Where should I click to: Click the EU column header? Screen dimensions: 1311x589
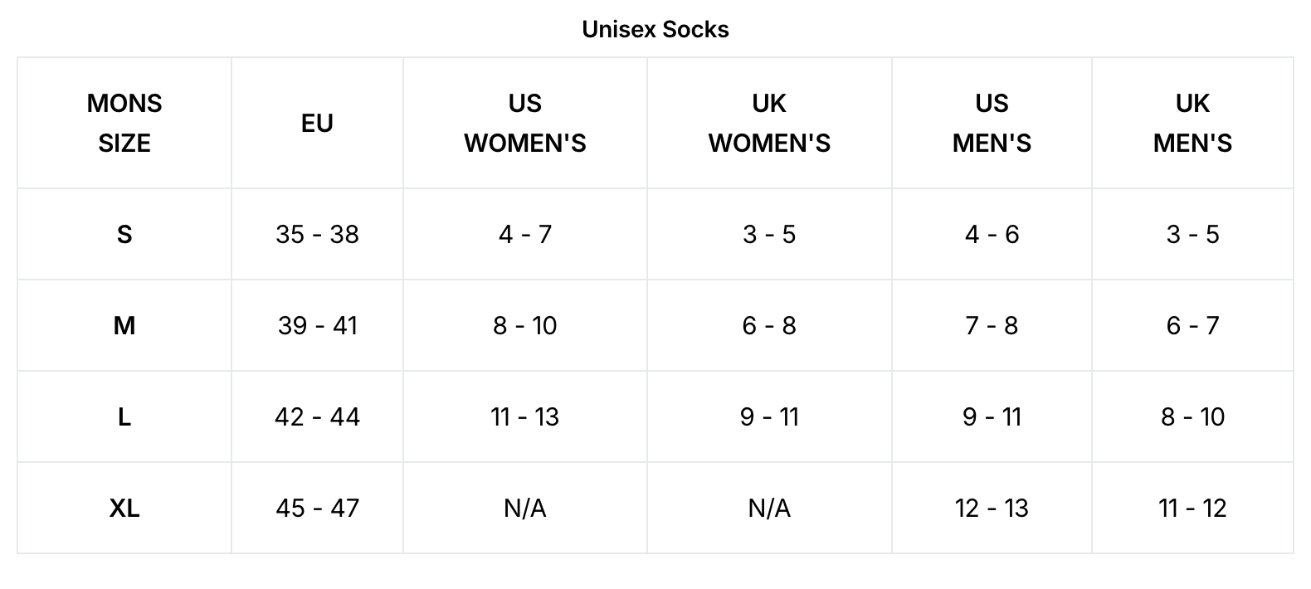[x=317, y=123]
